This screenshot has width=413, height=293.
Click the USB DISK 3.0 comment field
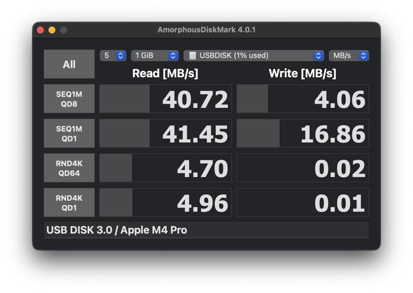tap(206, 230)
